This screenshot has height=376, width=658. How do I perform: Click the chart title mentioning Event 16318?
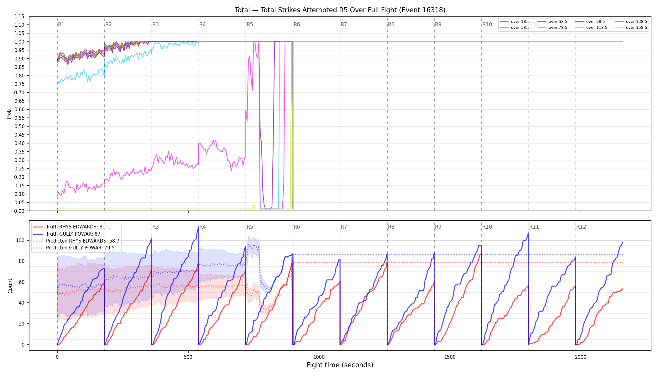tap(340, 10)
